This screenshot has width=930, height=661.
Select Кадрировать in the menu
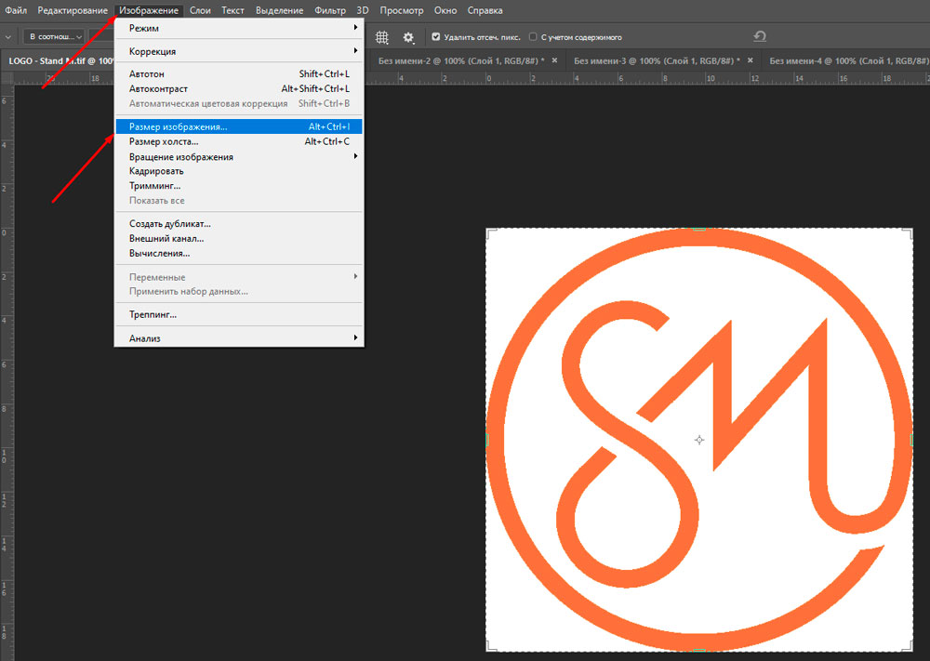coord(238,171)
